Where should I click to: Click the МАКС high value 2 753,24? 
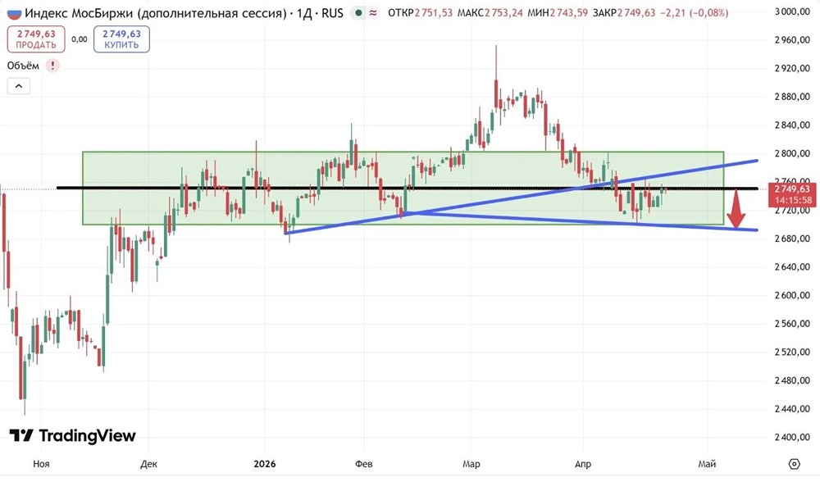click(503, 12)
